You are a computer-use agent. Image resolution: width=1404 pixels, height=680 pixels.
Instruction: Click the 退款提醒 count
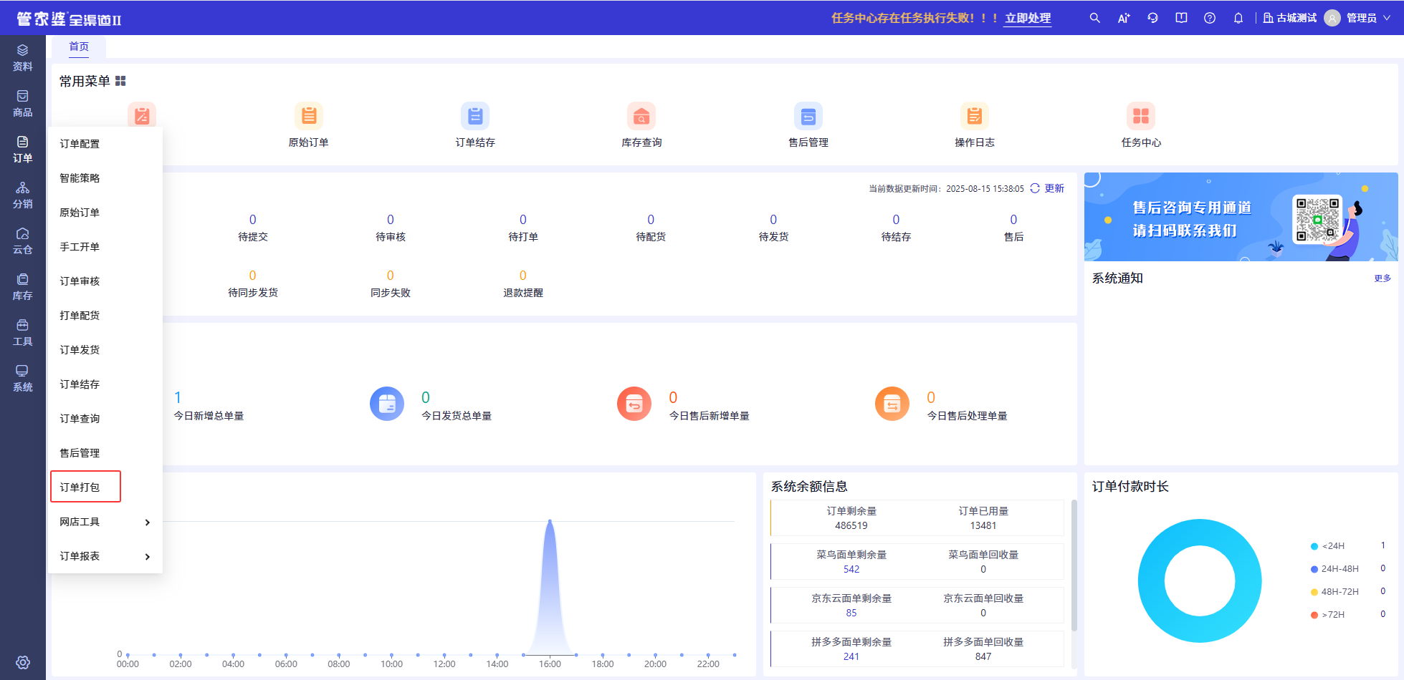522,275
